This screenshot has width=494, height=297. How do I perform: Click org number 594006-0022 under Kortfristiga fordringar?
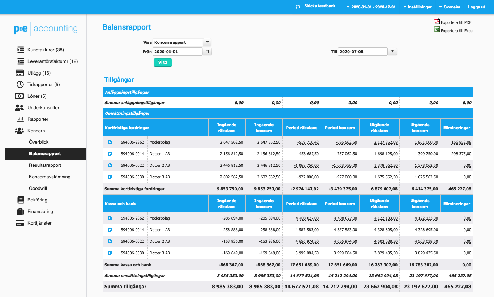tap(132, 166)
